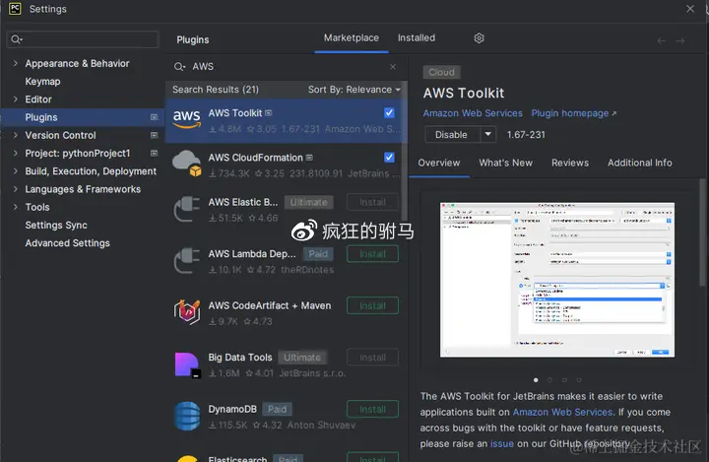Screen dimensions: 709x462
Task: Install the DynamoDB plugin
Action: (372, 409)
